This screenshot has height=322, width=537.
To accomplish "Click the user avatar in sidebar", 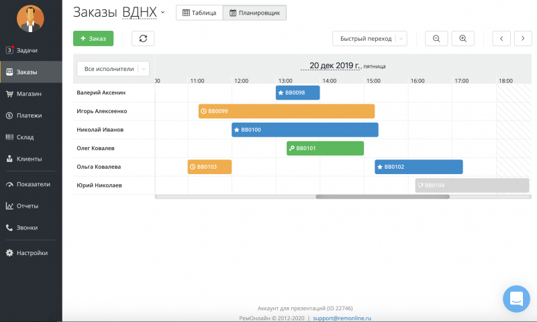I will (x=30, y=18).
